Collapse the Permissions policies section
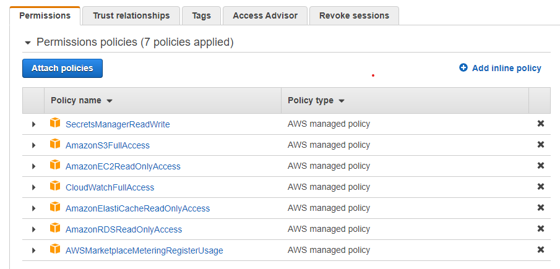Viewport: 560px width, 269px height. pos(27,43)
